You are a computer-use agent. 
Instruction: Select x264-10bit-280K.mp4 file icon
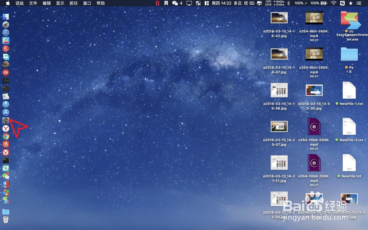[314, 163]
